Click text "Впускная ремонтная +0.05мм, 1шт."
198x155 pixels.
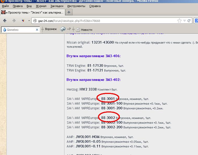125,142
